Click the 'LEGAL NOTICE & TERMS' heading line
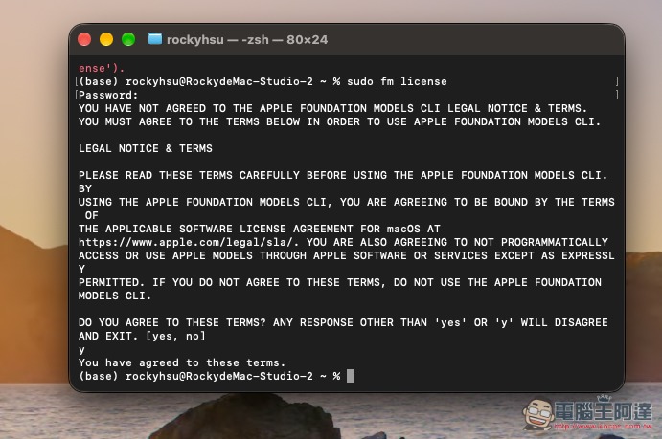Viewport: 662px width, 439px height. (146, 148)
